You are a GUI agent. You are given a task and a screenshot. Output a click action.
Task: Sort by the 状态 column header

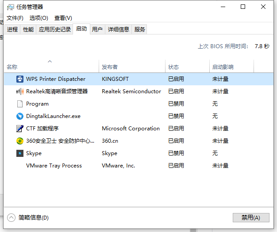tap(173, 67)
